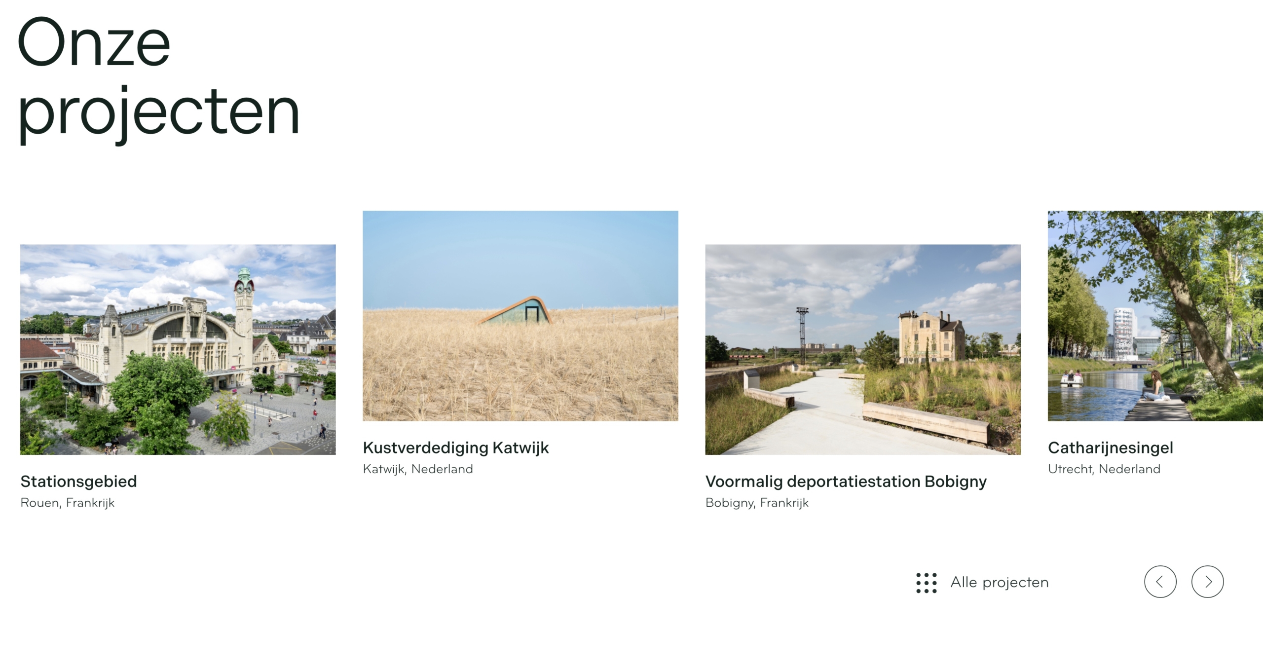
Task: Open the Catharijnesingel canal photo
Action: click(1155, 316)
